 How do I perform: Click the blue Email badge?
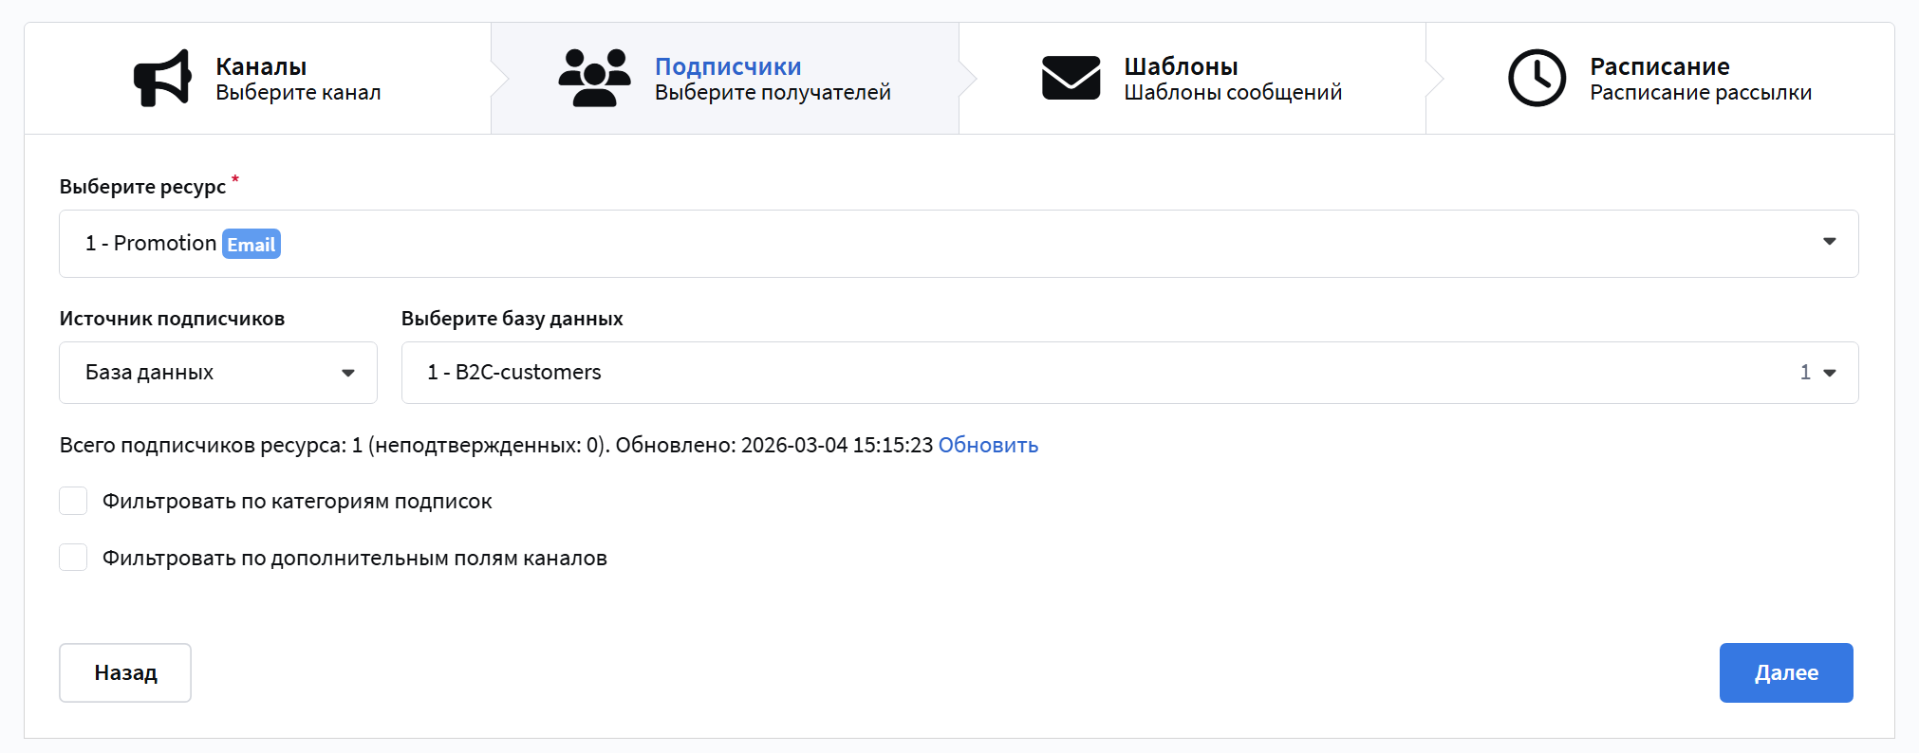(252, 245)
